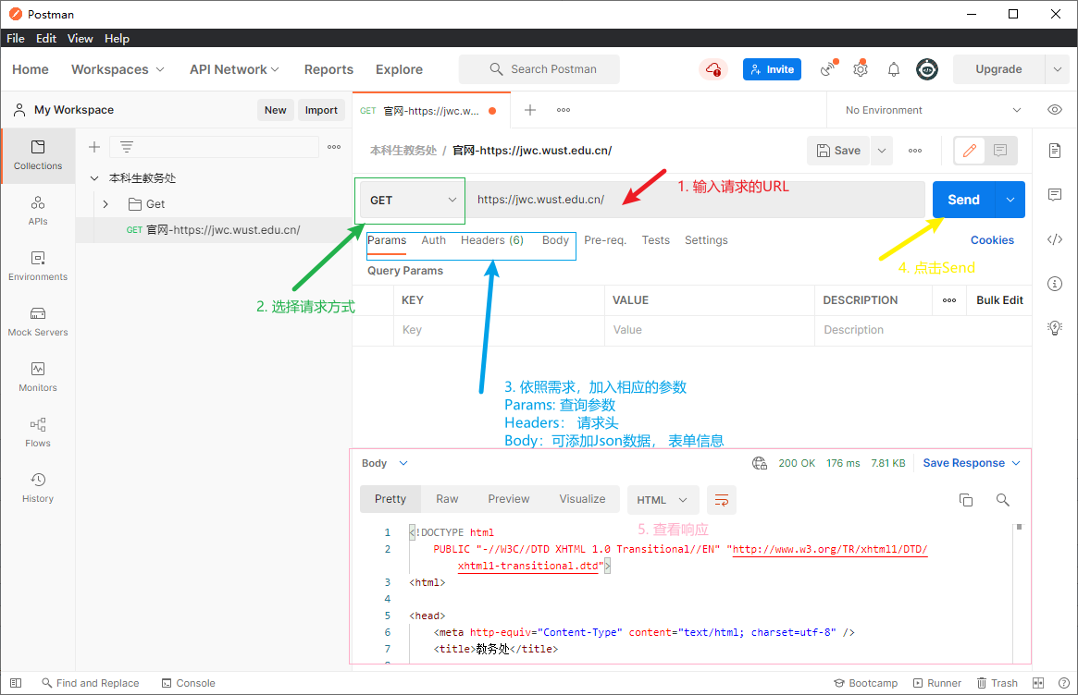Click the cloud sync error icon
The image size is (1078, 695).
[713, 69]
